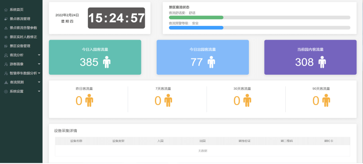The width and height of the screenshot is (363, 164).
Task: Click the 刷IC卡 column header
Action: (329, 141)
